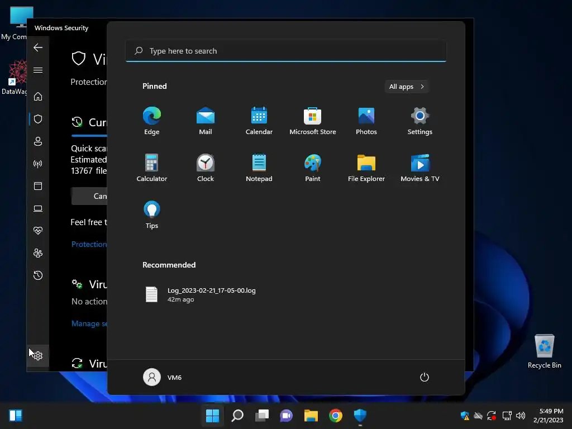
Task: Select Virus & threat protection shield in sidebar
Action: [x=38, y=119]
